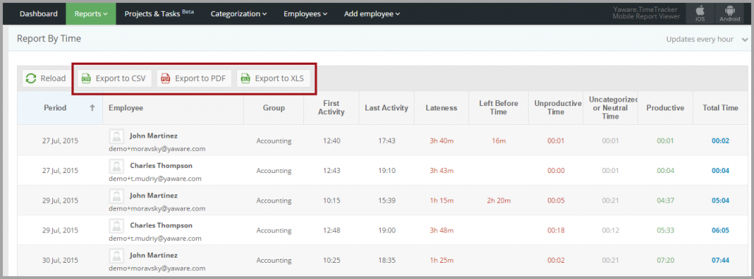Sort by Last Activity column header
Image resolution: width=754 pixels, height=279 pixels.
click(x=386, y=108)
